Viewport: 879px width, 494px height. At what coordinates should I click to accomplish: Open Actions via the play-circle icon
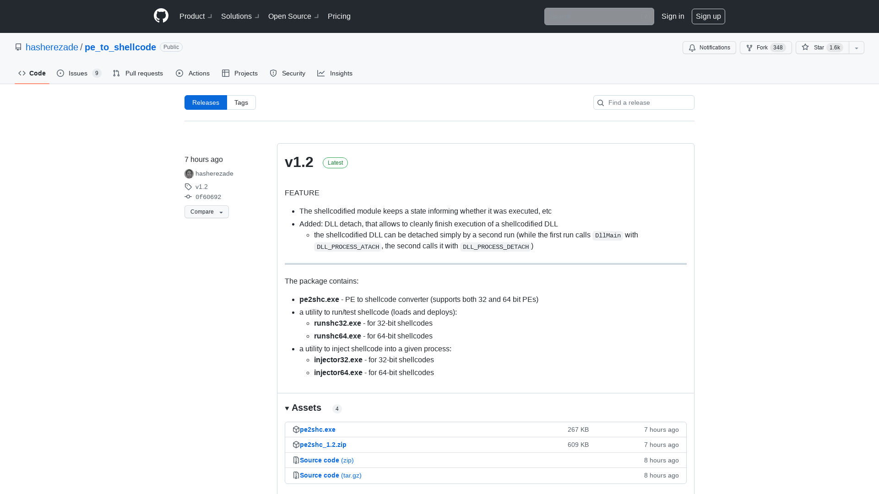[x=180, y=73]
